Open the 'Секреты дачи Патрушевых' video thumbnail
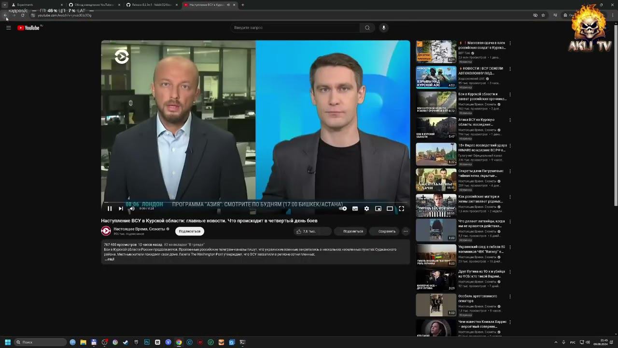 (x=436, y=179)
